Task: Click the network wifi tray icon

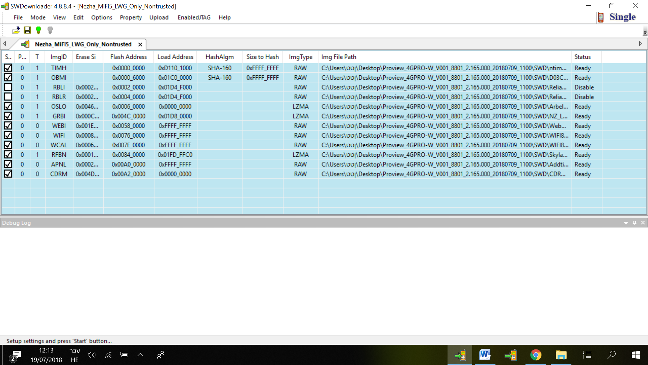Action: tap(108, 355)
